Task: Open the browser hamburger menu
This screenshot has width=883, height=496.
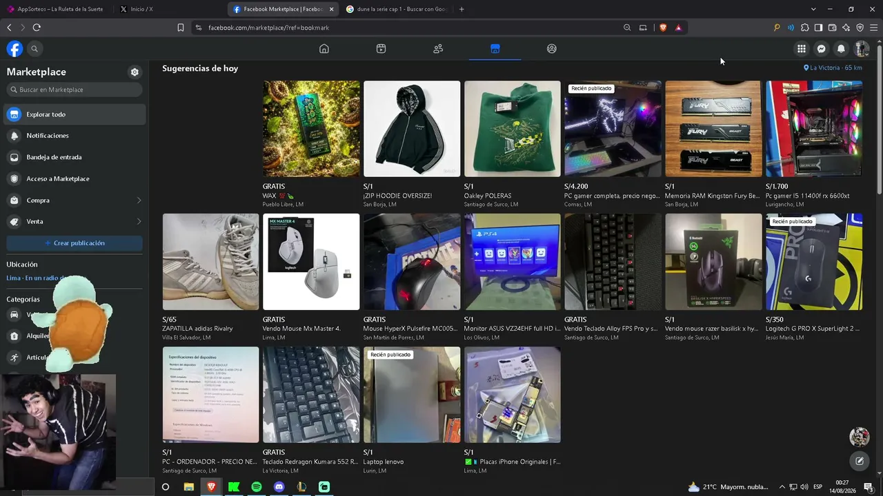Action: click(x=874, y=28)
